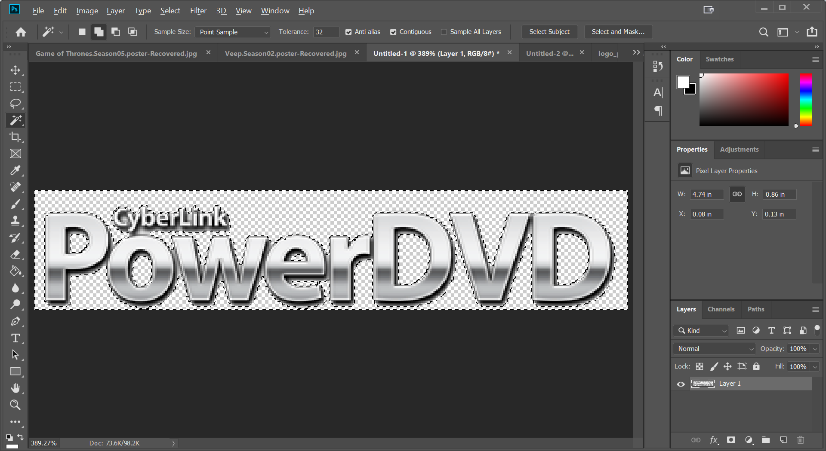Open the workspace switcher dropdown arrow
The width and height of the screenshot is (826, 451).
coord(797,32)
